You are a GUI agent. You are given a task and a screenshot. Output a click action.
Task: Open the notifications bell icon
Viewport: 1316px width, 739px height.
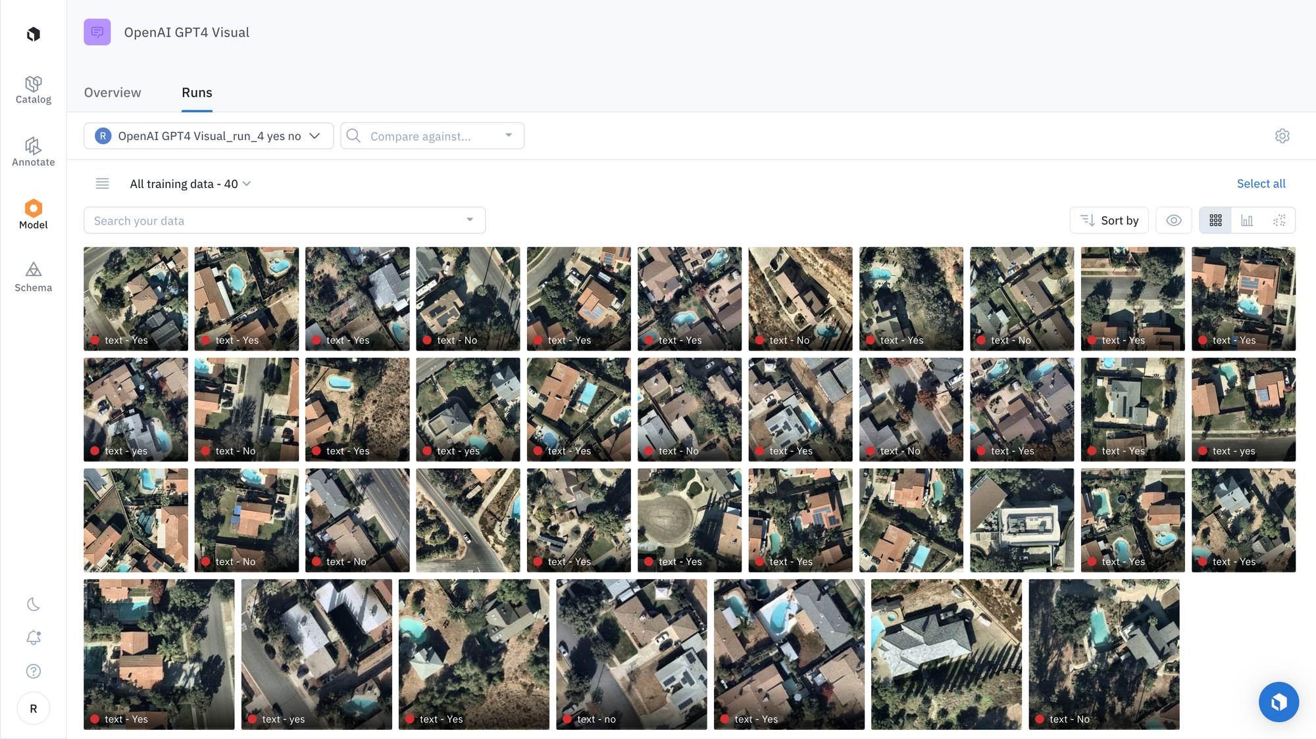click(34, 637)
